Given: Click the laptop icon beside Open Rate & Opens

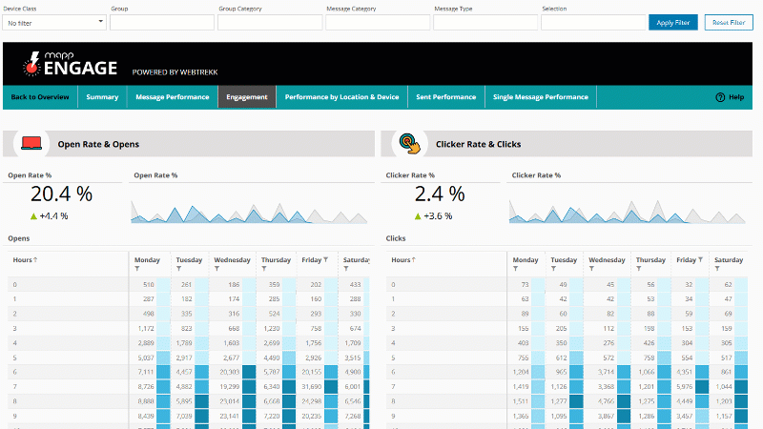Looking at the screenshot, I should (x=31, y=144).
